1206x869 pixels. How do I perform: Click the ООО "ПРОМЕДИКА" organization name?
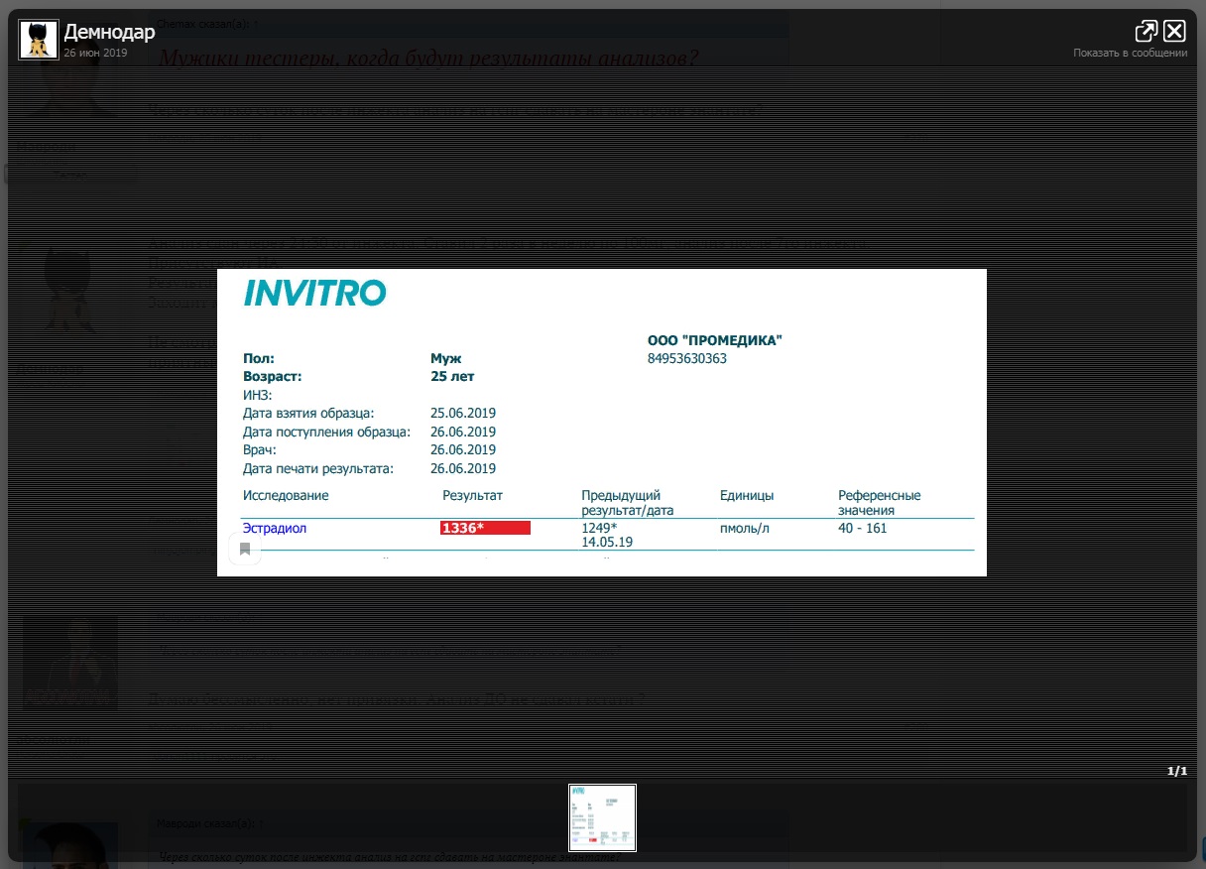pos(714,340)
